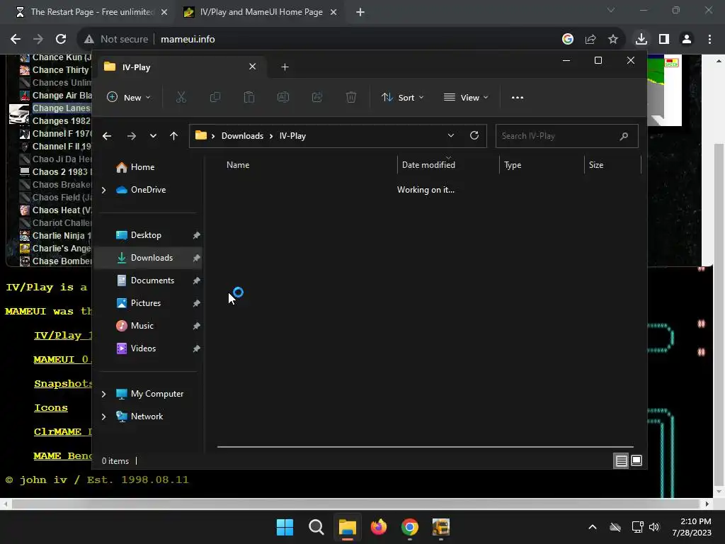Expand the OneDrive tree node
Screen dimensions: 725x544
[103, 190]
